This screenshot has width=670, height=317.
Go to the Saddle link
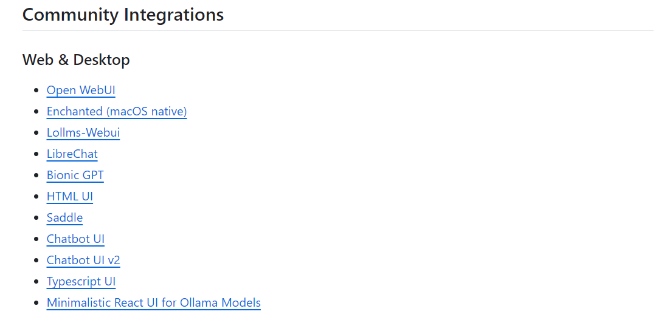point(64,218)
